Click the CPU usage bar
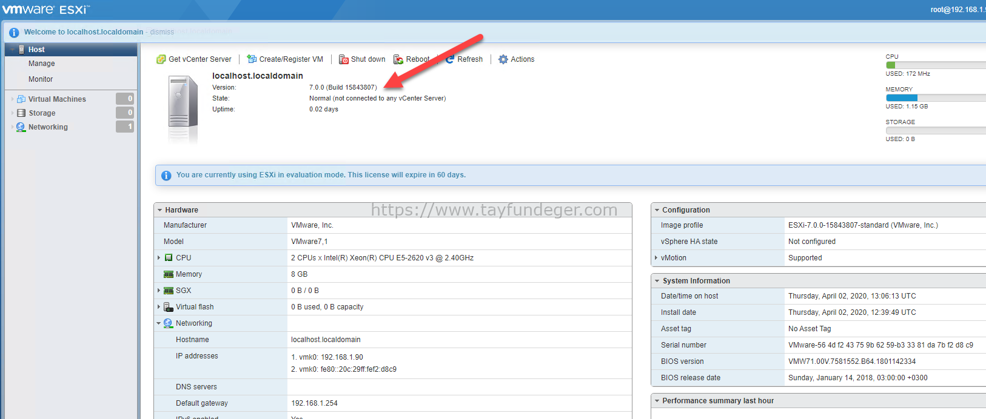The image size is (986, 419). point(936,65)
